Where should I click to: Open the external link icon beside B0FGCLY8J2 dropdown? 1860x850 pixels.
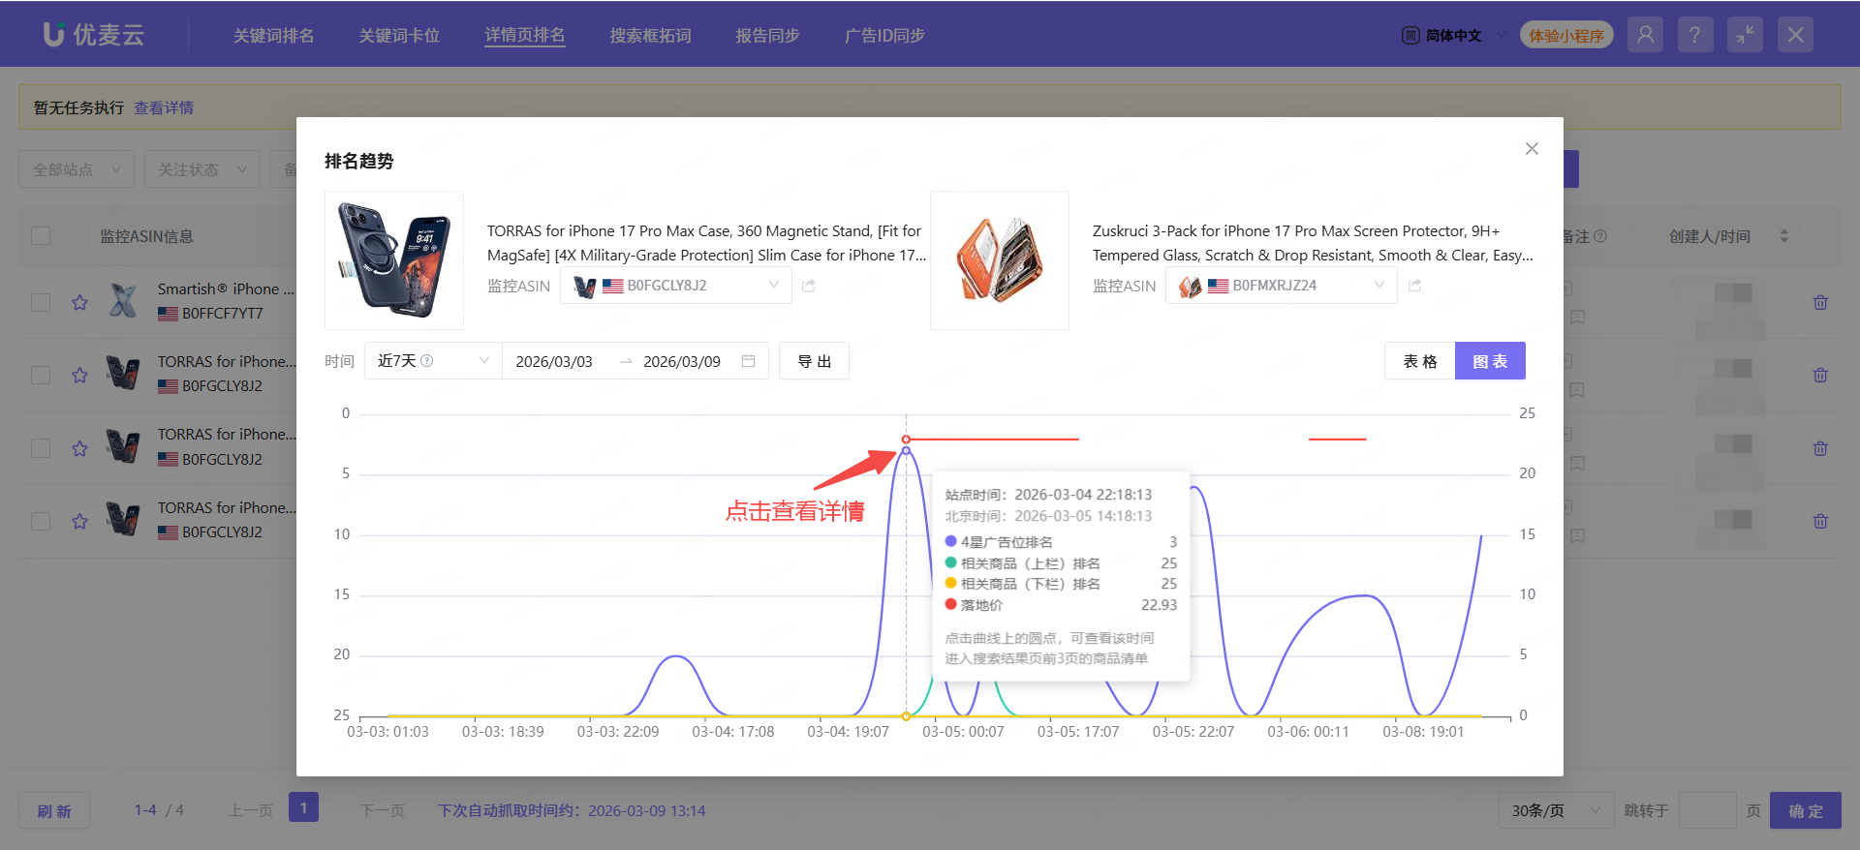point(809,286)
